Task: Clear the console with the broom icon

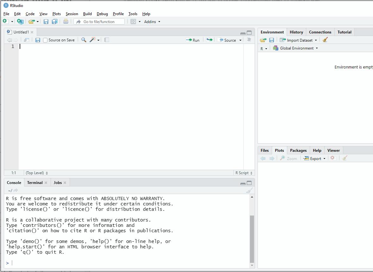Action: point(249,190)
